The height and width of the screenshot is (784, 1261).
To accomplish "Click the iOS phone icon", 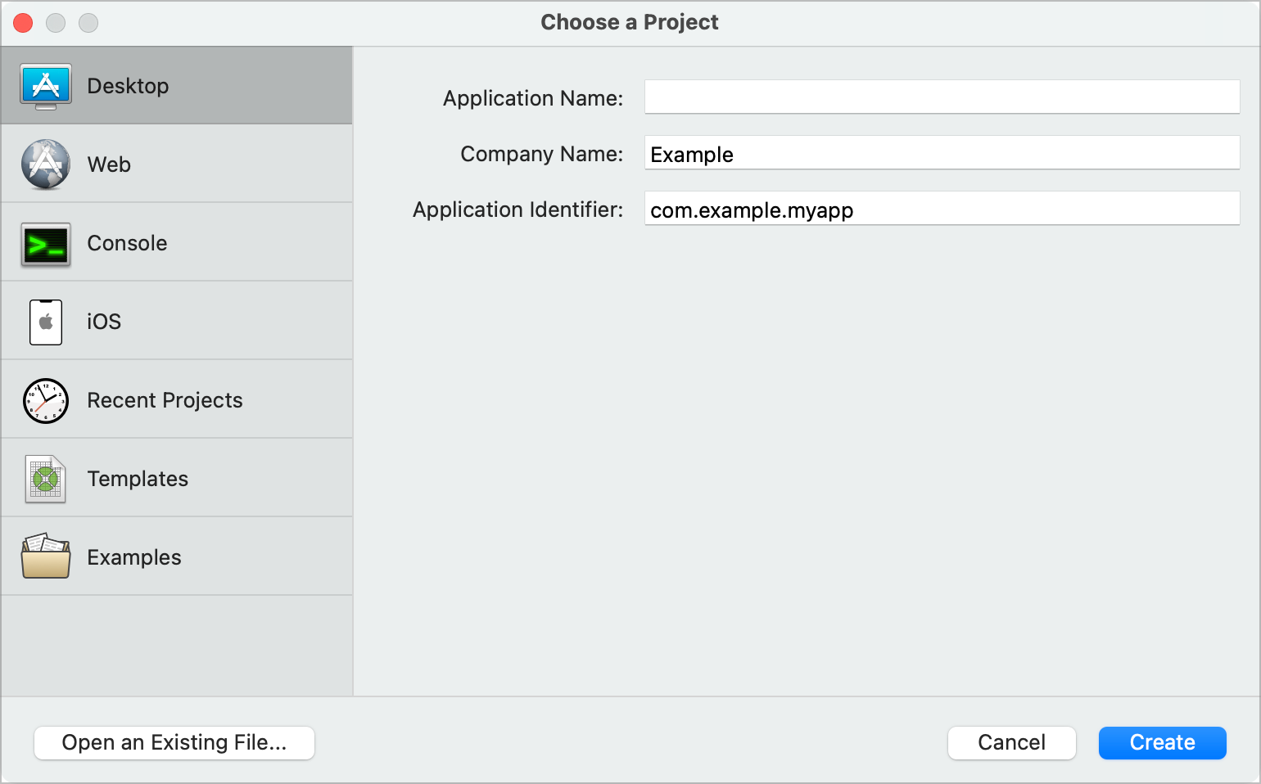I will coord(46,322).
